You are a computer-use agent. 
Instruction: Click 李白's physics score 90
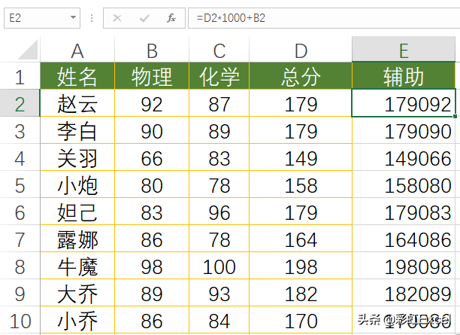click(x=152, y=130)
